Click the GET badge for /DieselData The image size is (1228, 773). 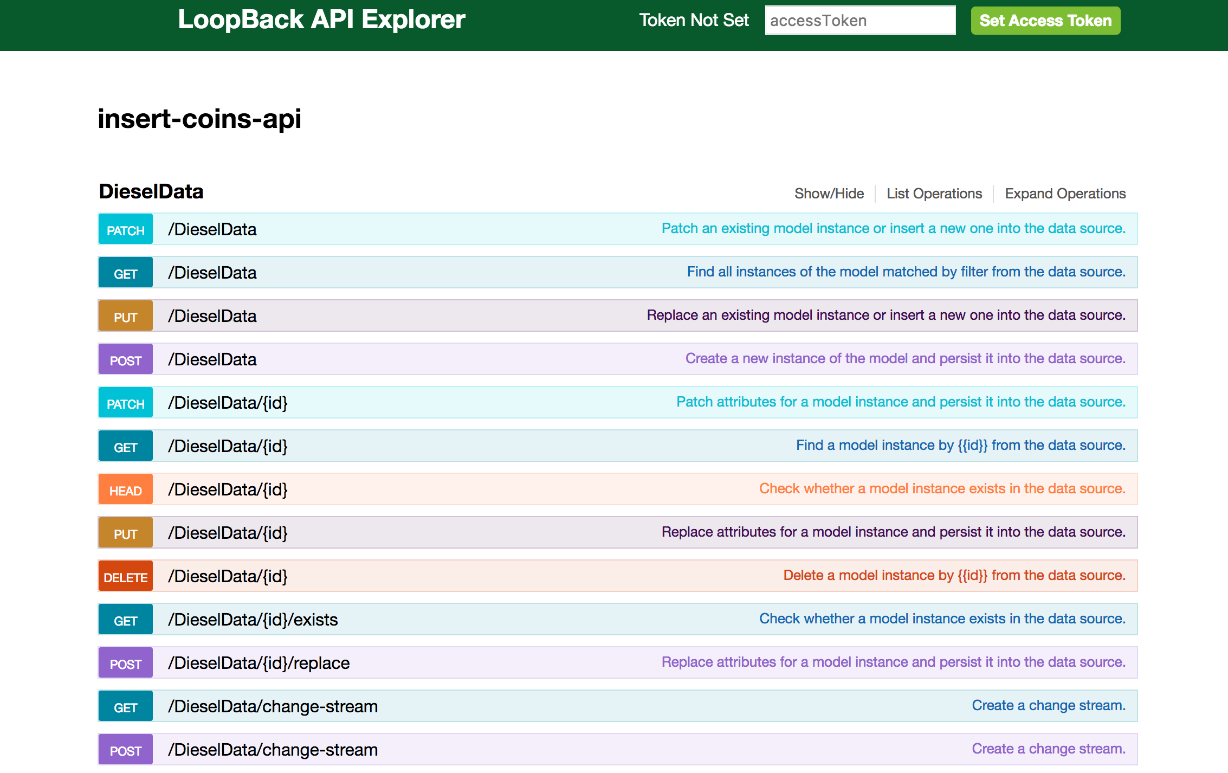click(x=125, y=273)
